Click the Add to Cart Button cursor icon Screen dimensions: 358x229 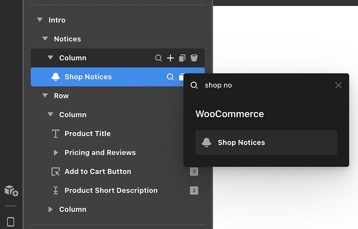click(56, 171)
